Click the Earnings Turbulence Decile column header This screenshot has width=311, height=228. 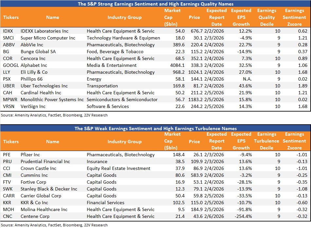(266, 141)
